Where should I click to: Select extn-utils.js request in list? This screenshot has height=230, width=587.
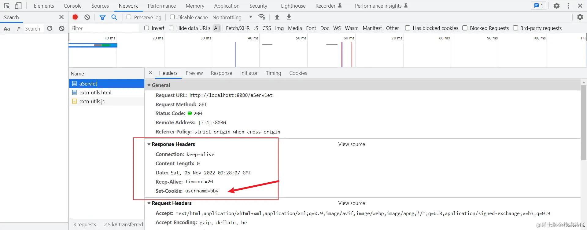coord(106,101)
